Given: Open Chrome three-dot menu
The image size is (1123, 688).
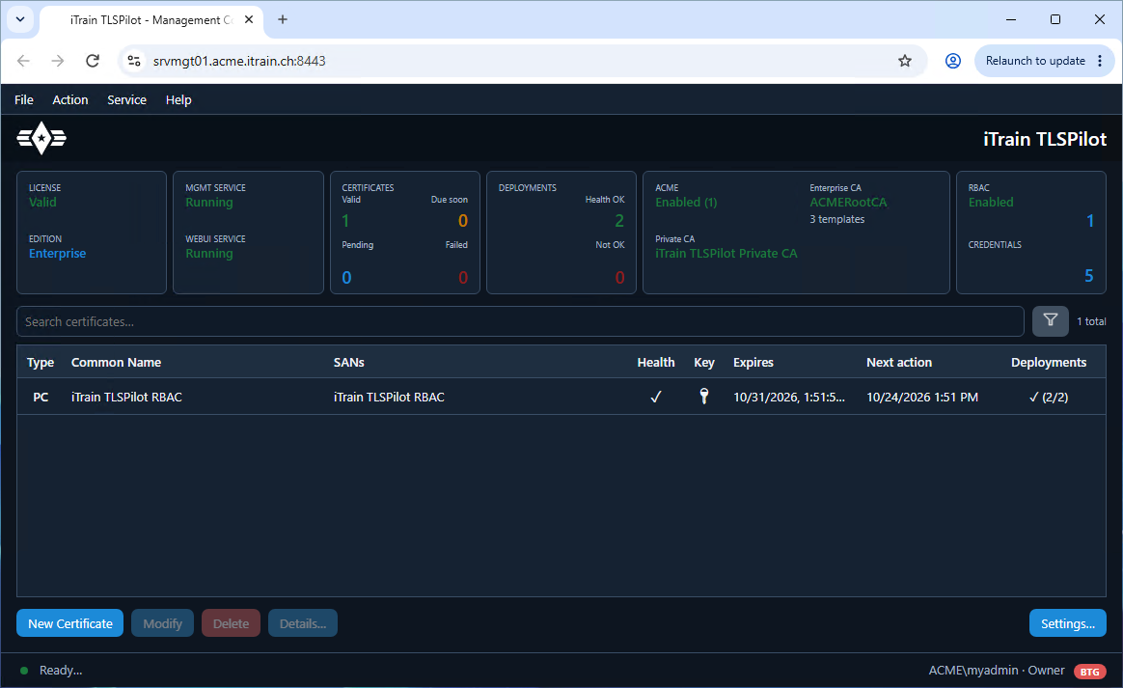Looking at the screenshot, I should point(1100,61).
